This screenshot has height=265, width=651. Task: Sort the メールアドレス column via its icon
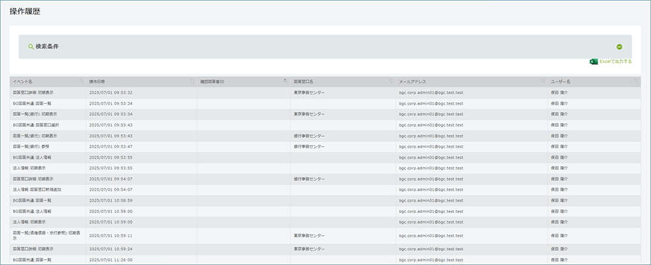pyautogui.click(x=542, y=81)
